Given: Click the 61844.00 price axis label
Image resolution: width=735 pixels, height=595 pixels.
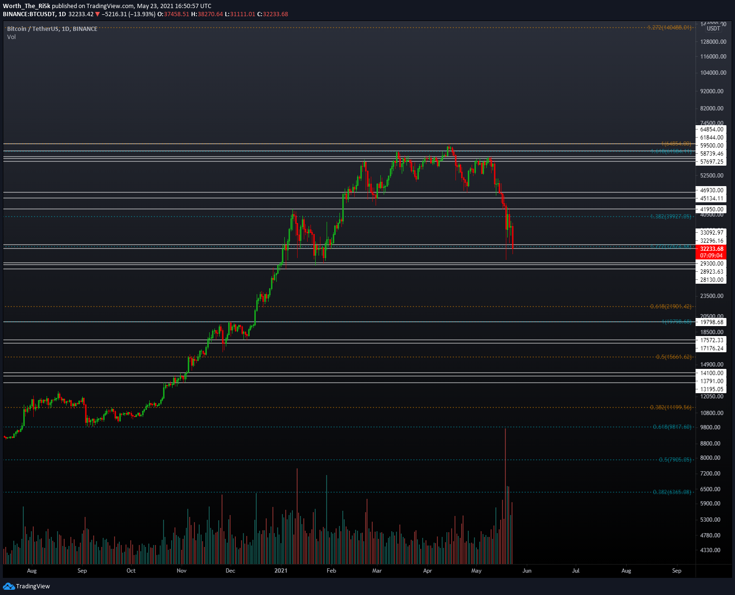Looking at the screenshot, I should click(x=712, y=138).
